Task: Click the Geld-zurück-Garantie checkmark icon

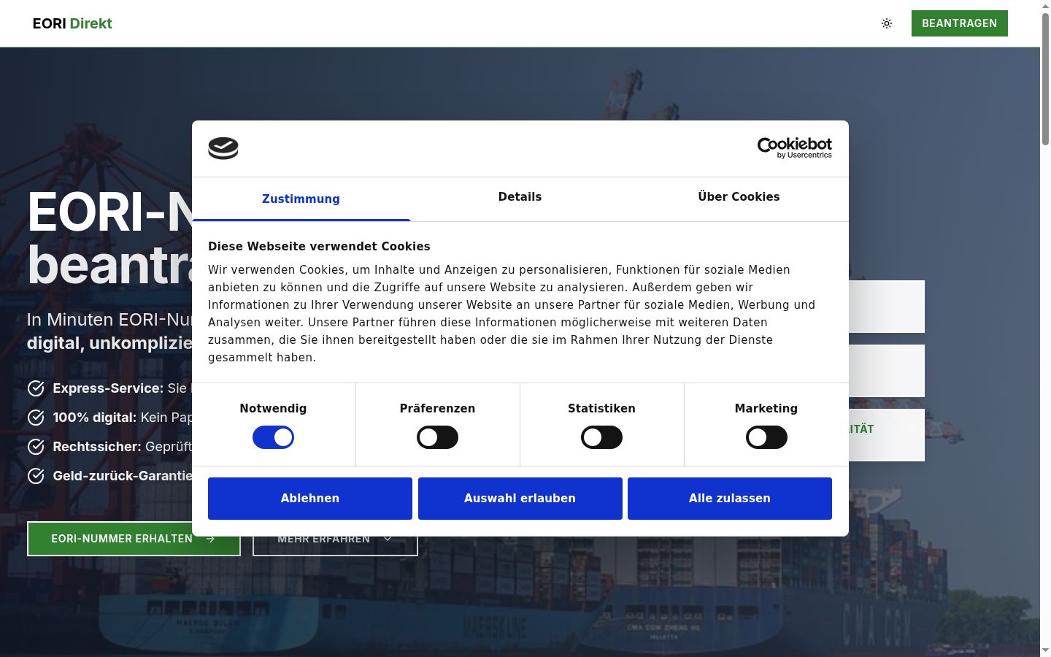Action: point(36,476)
